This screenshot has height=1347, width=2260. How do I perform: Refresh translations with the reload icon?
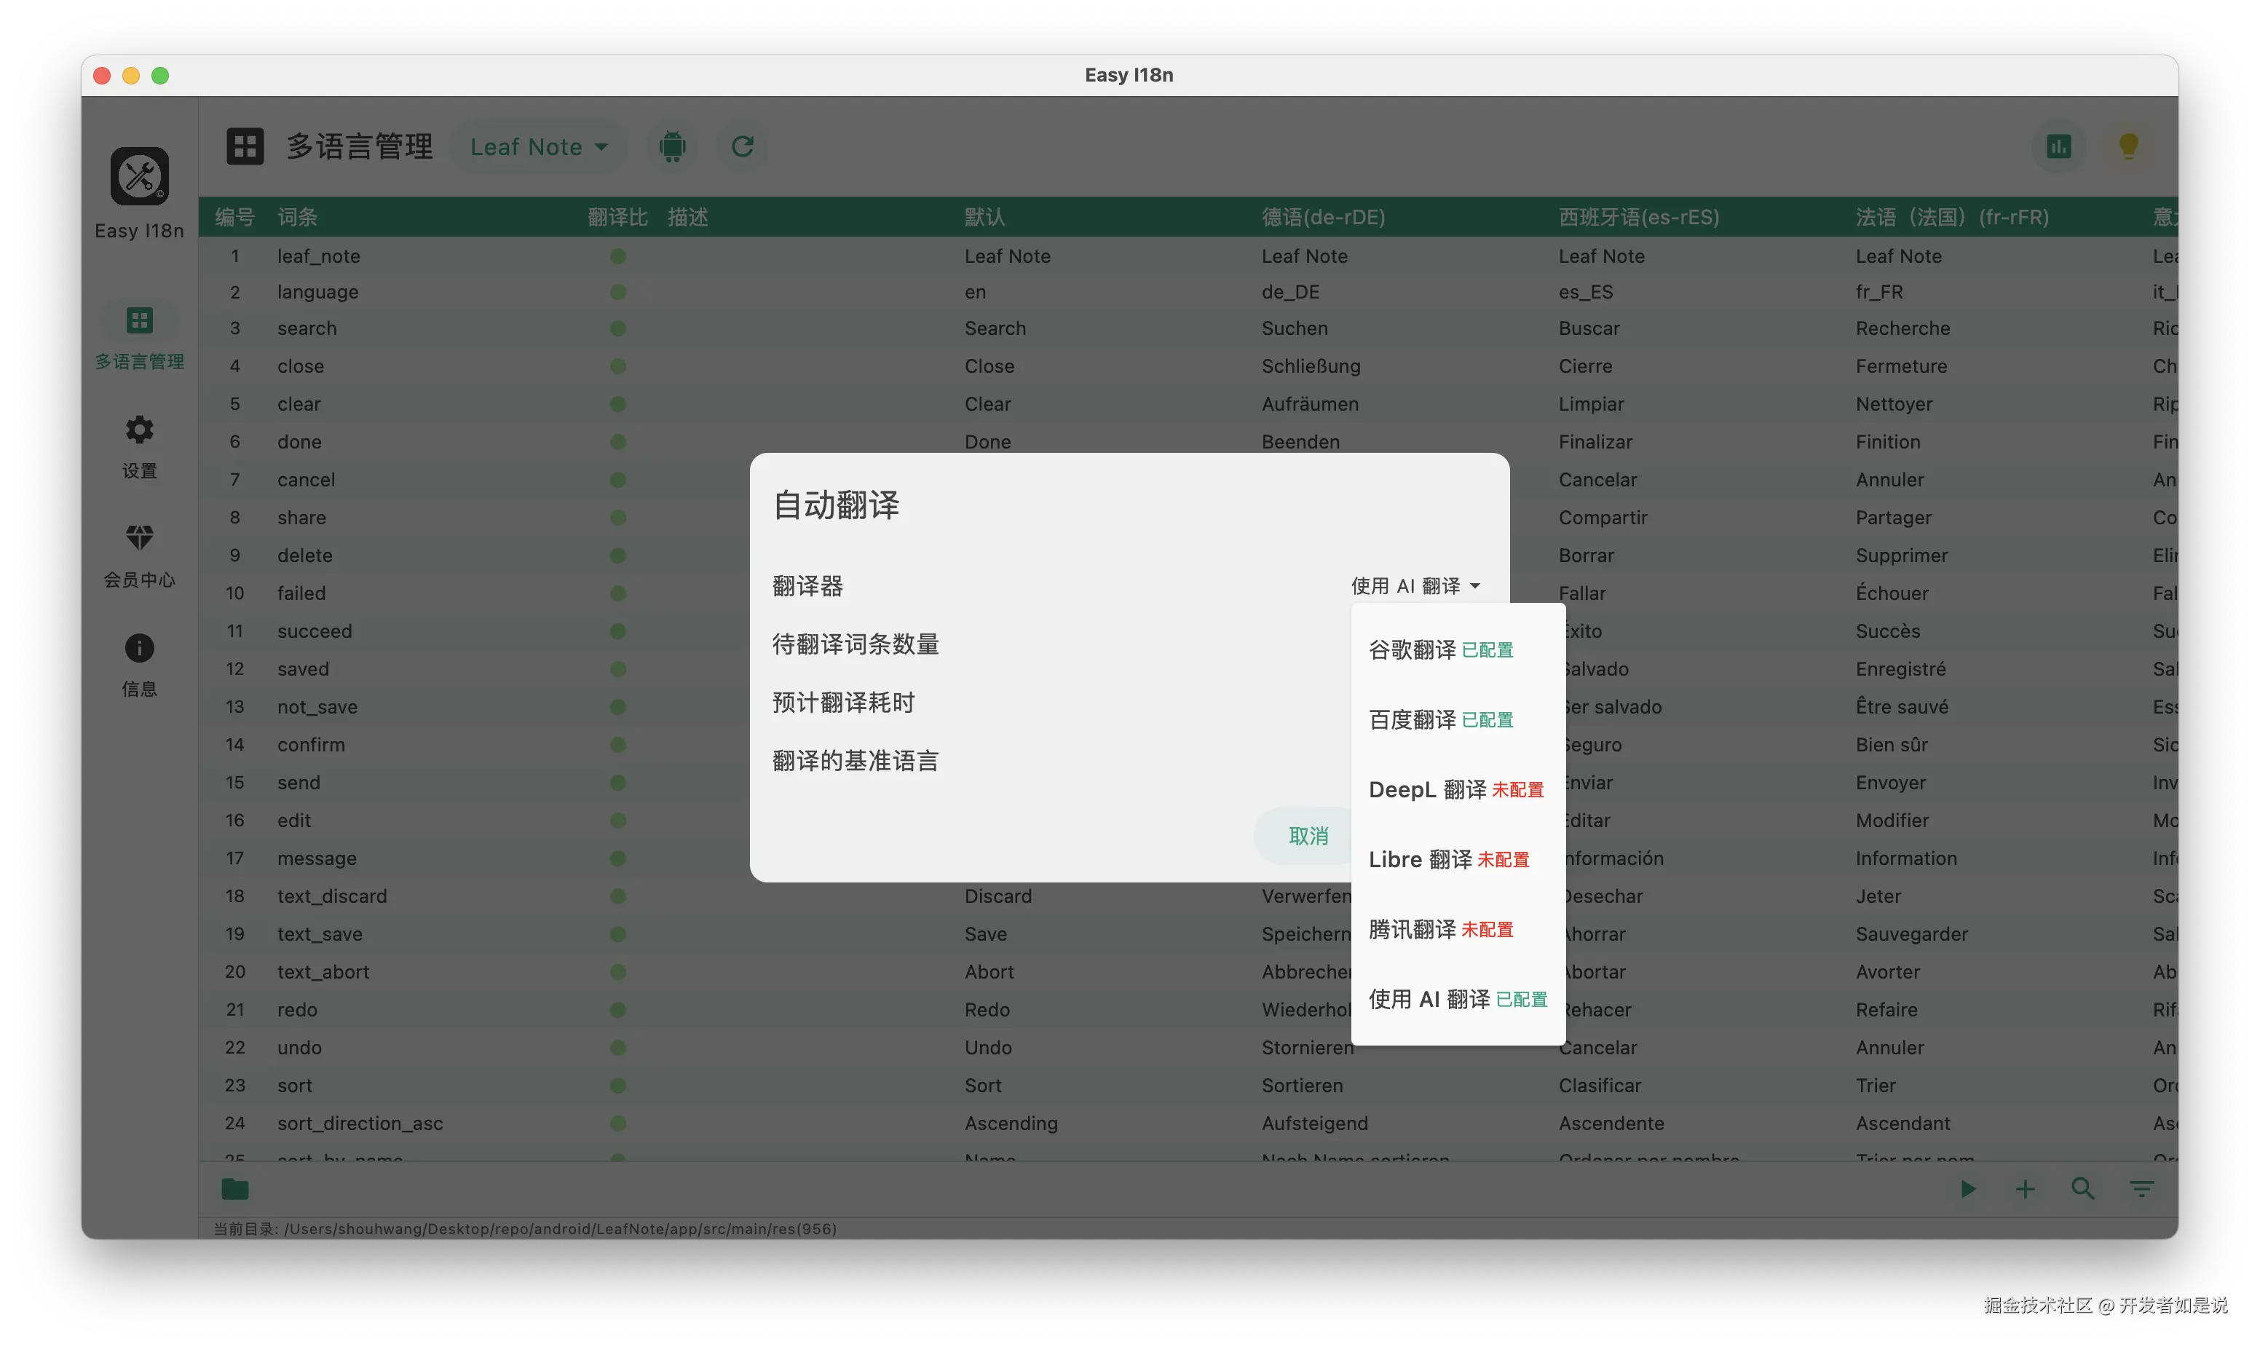(x=741, y=146)
